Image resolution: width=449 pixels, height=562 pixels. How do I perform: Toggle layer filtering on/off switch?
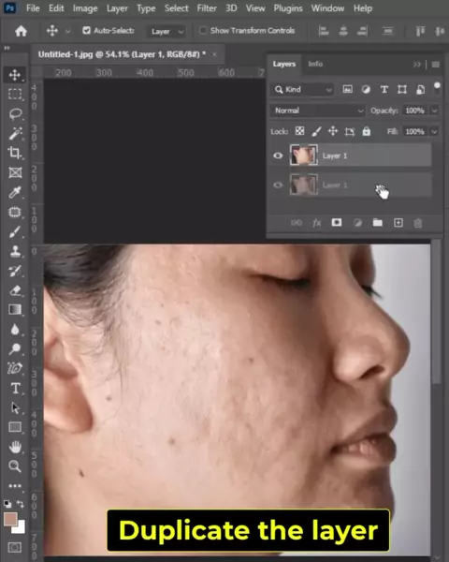click(x=437, y=87)
